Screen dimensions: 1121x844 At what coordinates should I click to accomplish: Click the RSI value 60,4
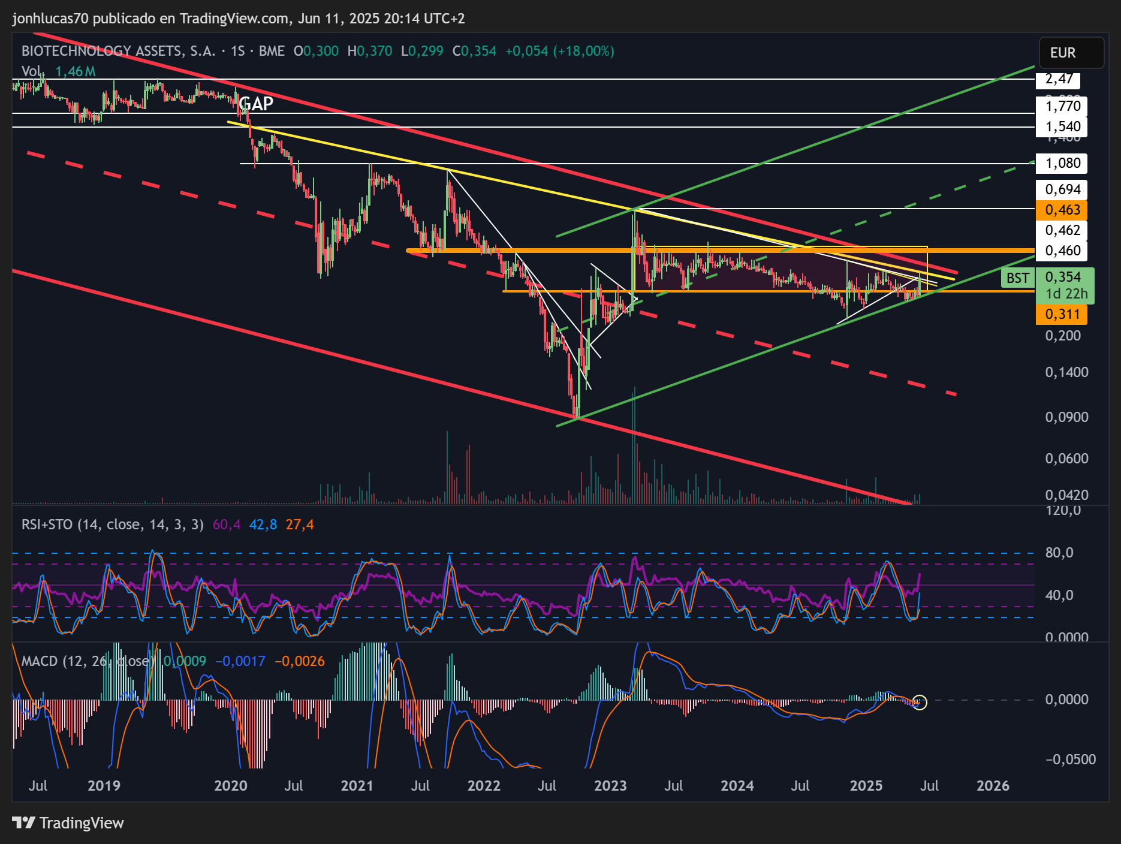[227, 525]
